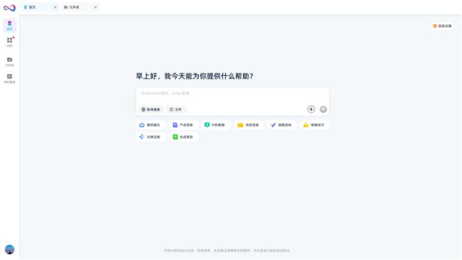Open the 商机看板 sidebar icon
Screen dimensions: 462x260
point(9,78)
